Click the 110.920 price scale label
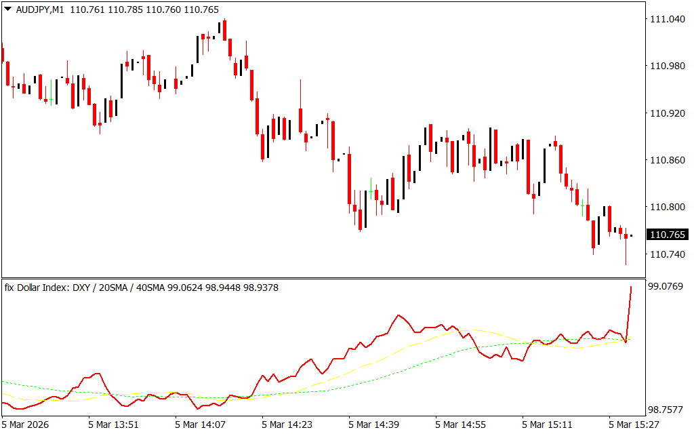The height and width of the screenshot is (434, 694). 668,113
